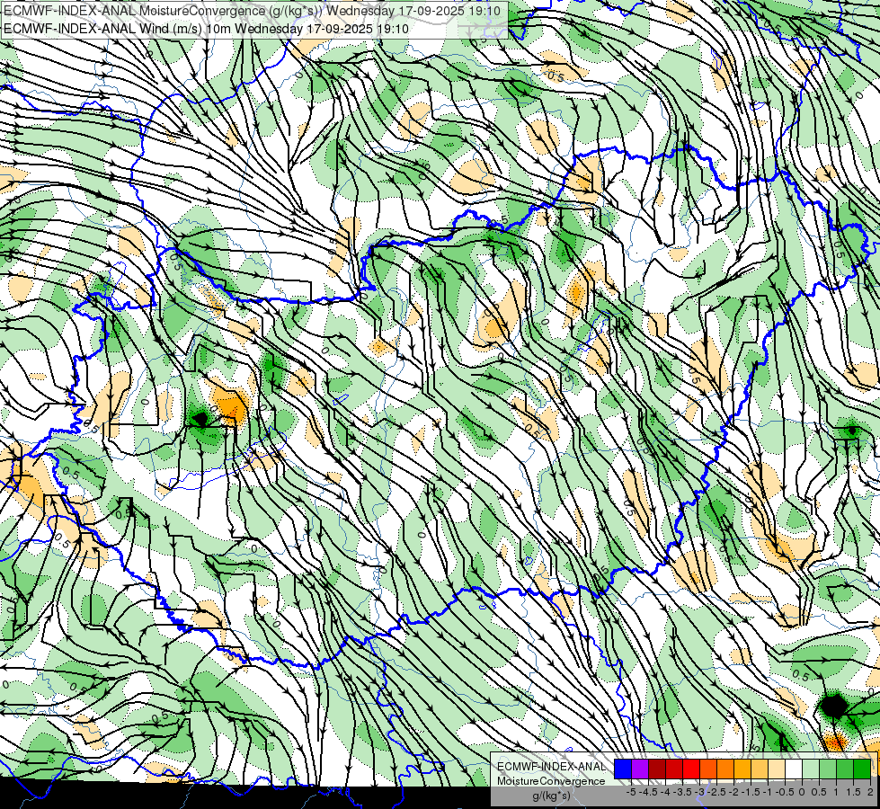
Task: Click the '-4' tick label on the legend scale
Action: coord(665,792)
